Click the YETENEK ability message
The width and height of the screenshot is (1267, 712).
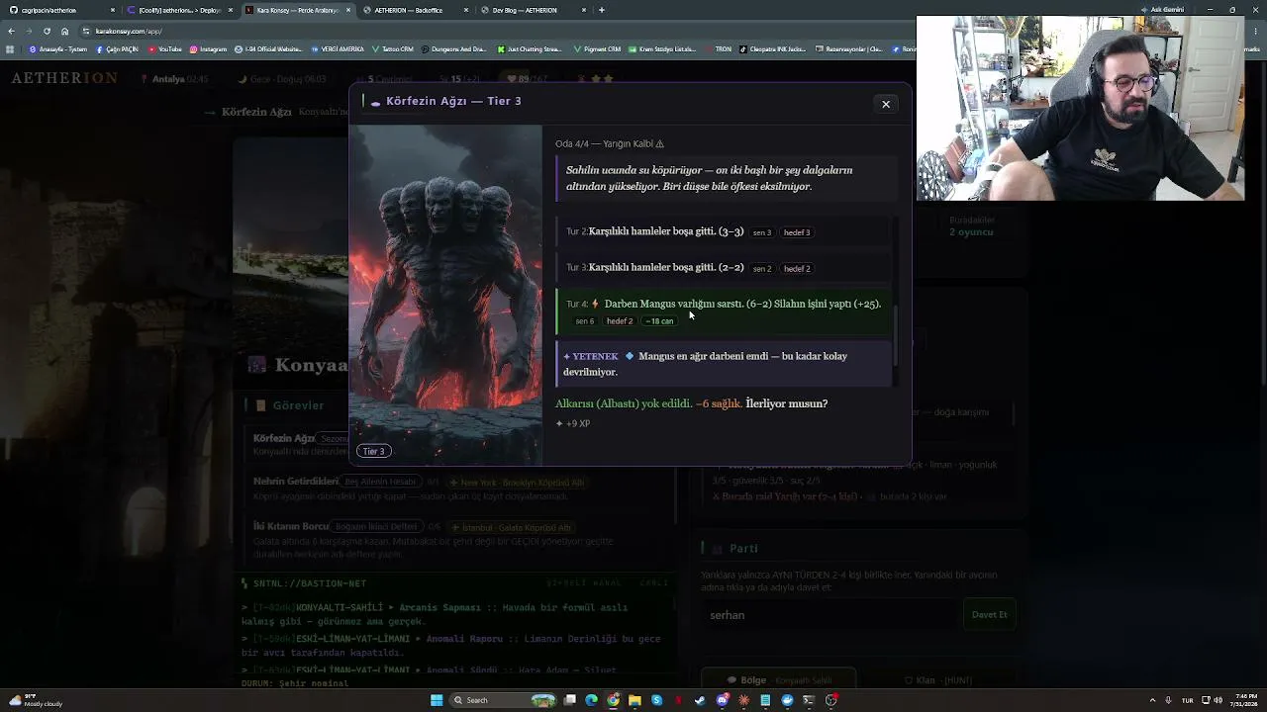[725, 364]
